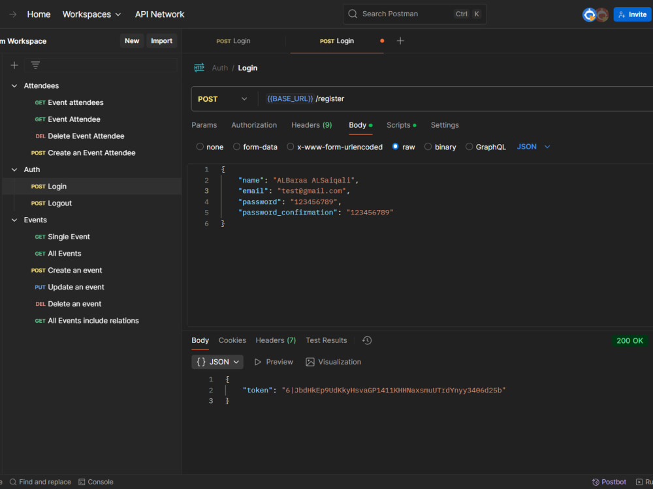653x489 pixels.
Task: Open the Test Results tab
Action: click(326, 340)
